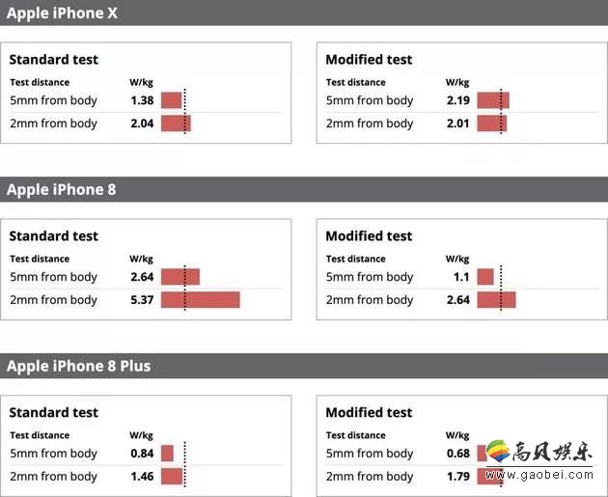
Task: Click the 1.38 W/kg bar for iPhone X
Action: pos(172,100)
